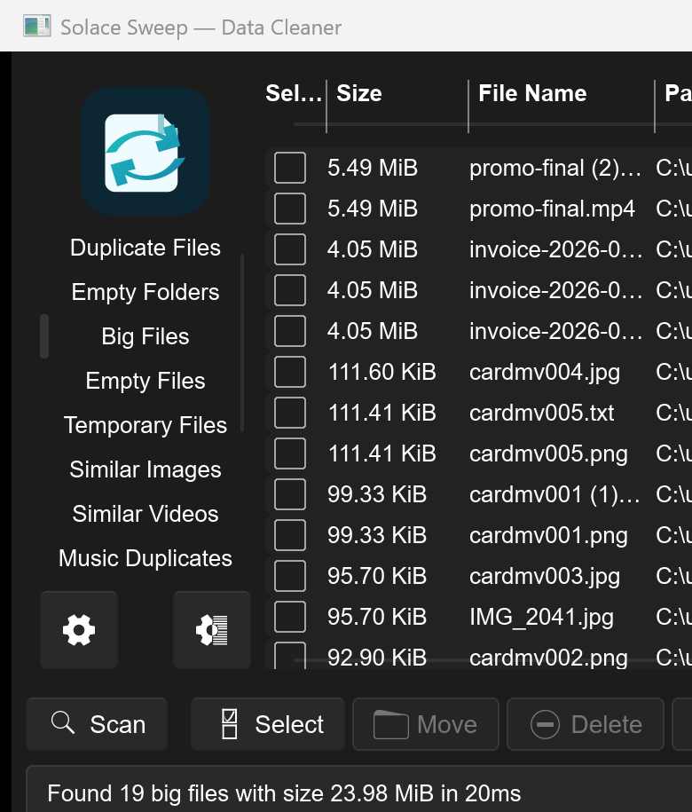This screenshot has width=692, height=812.
Task: Click the Delete button
Action: pyautogui.click(x=586, y=724)
